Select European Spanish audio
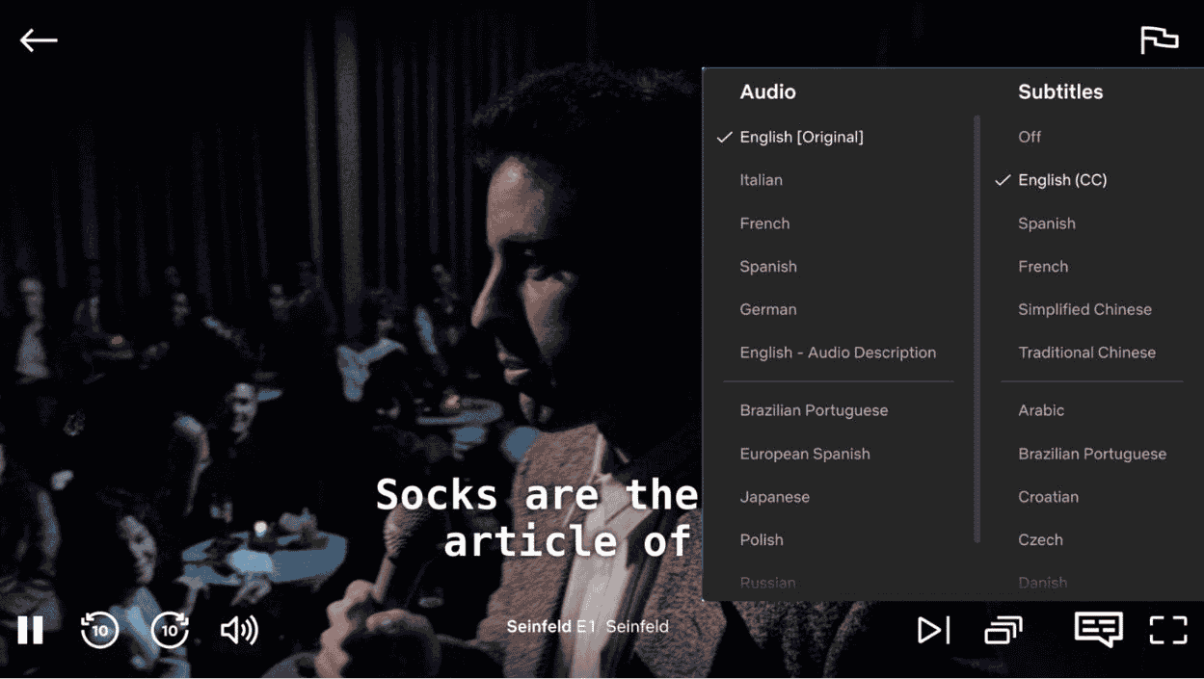The width and height of the screenshot is (1204, 679). coord(805,454)
